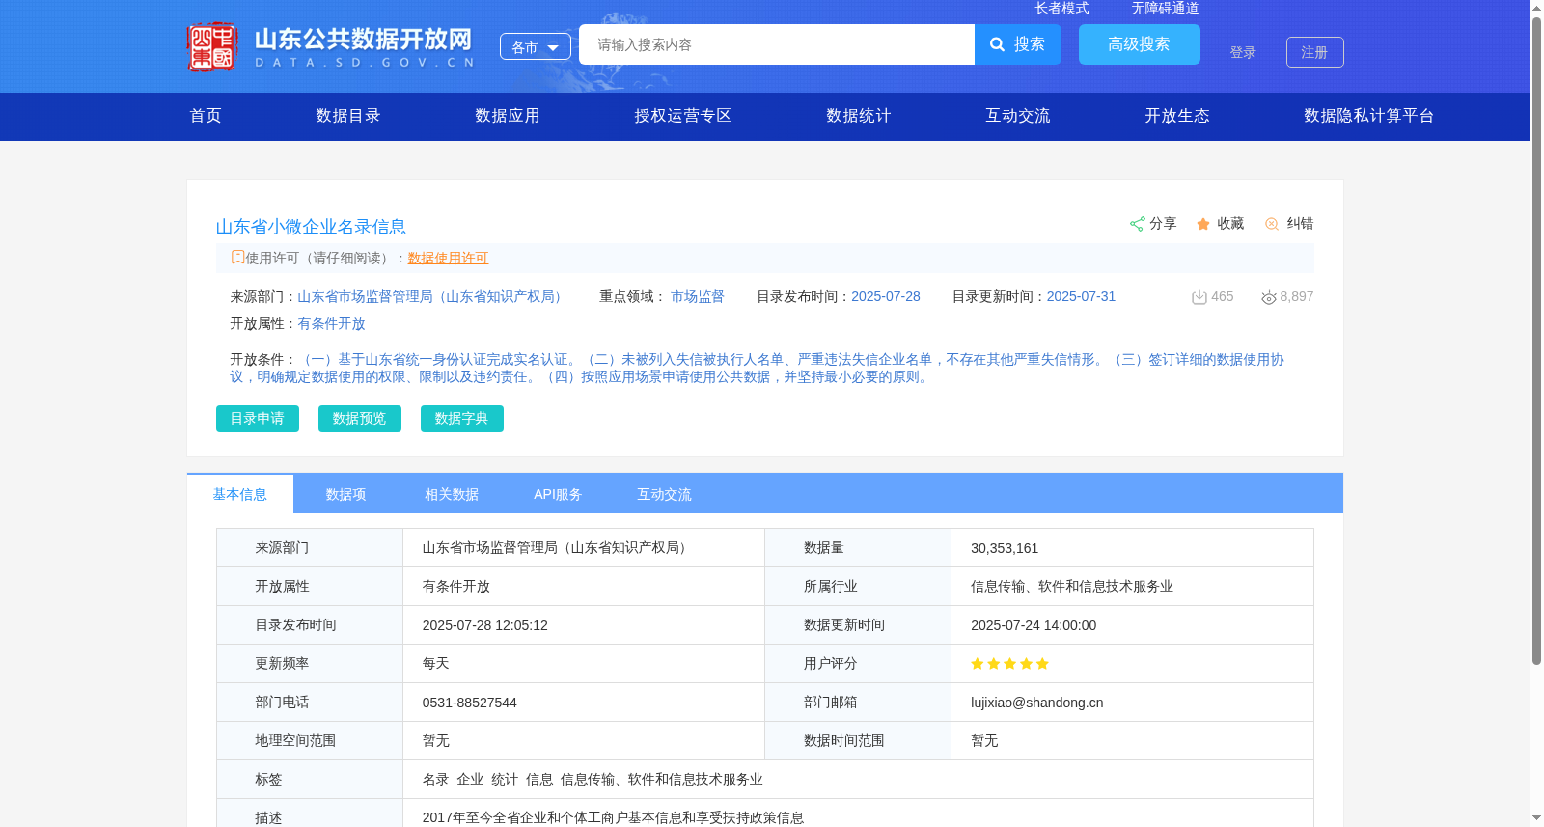Click the scrollbar down arrow
Viewport: 1544px width, 827px height.
[x=1536, y=818]
